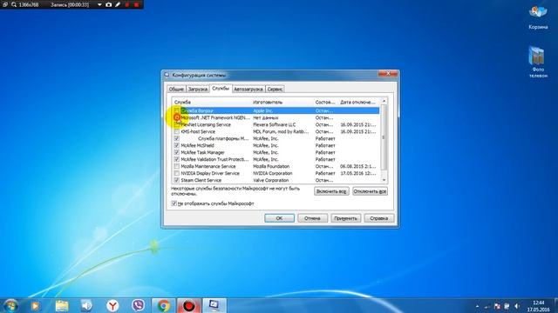Viewport: 558px width, 313px height.
Task: Click the Применить button
Action: click(345, 218)
